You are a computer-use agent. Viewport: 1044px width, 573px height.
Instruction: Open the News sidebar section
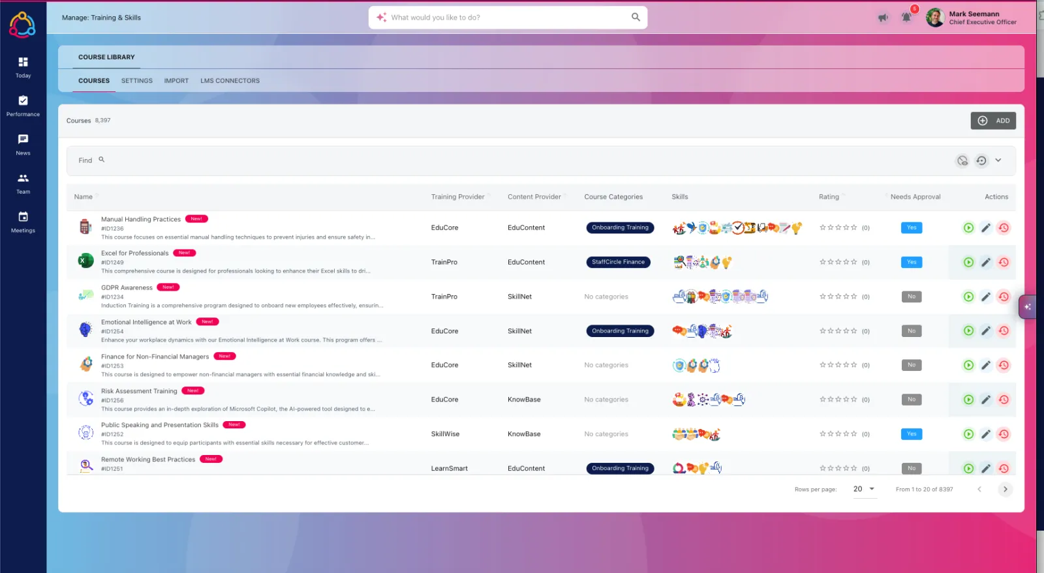[23, 144]
